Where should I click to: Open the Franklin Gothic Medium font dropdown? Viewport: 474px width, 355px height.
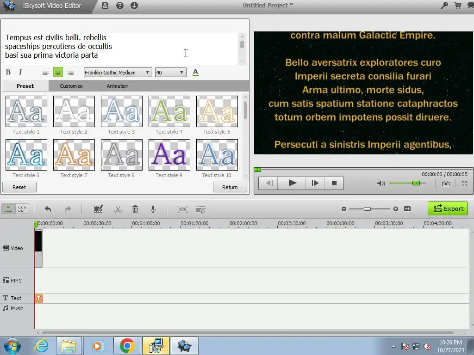coord(118,73)
